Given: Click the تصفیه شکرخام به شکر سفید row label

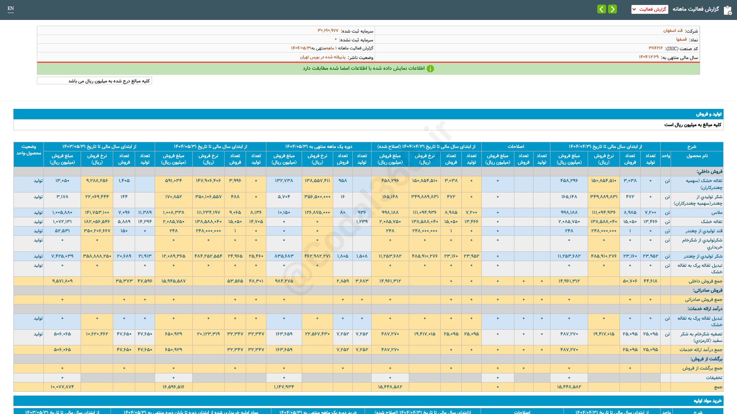Looking at the screenshot, I should click(x=701, y=337).
